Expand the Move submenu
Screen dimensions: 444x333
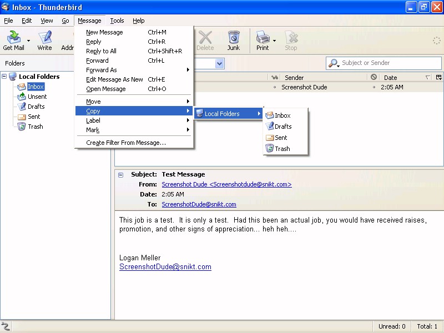click(134, 102)
